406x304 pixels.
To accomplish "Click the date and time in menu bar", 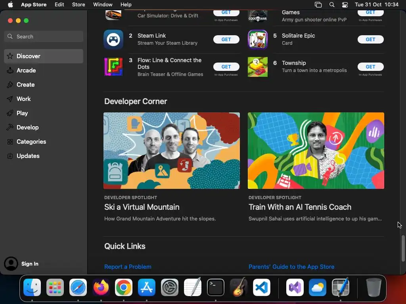I will pyautogui.click(x=377, y=5).
